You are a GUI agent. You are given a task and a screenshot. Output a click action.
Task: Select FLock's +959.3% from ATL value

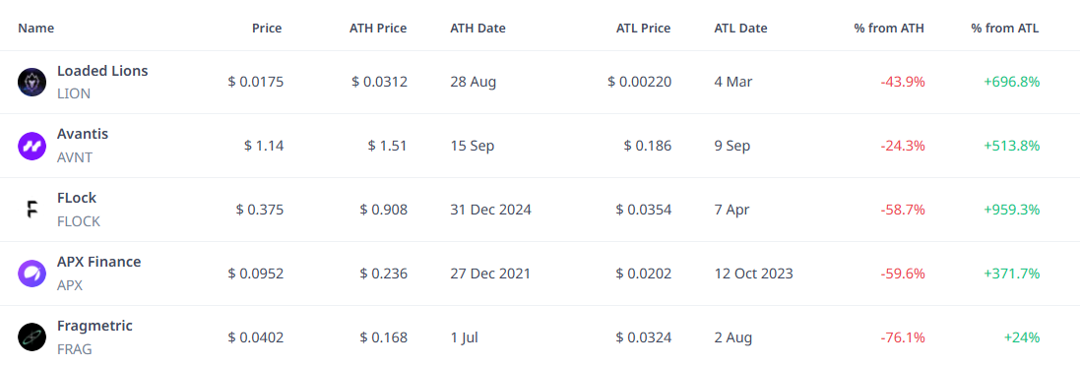click(1012, 210)
